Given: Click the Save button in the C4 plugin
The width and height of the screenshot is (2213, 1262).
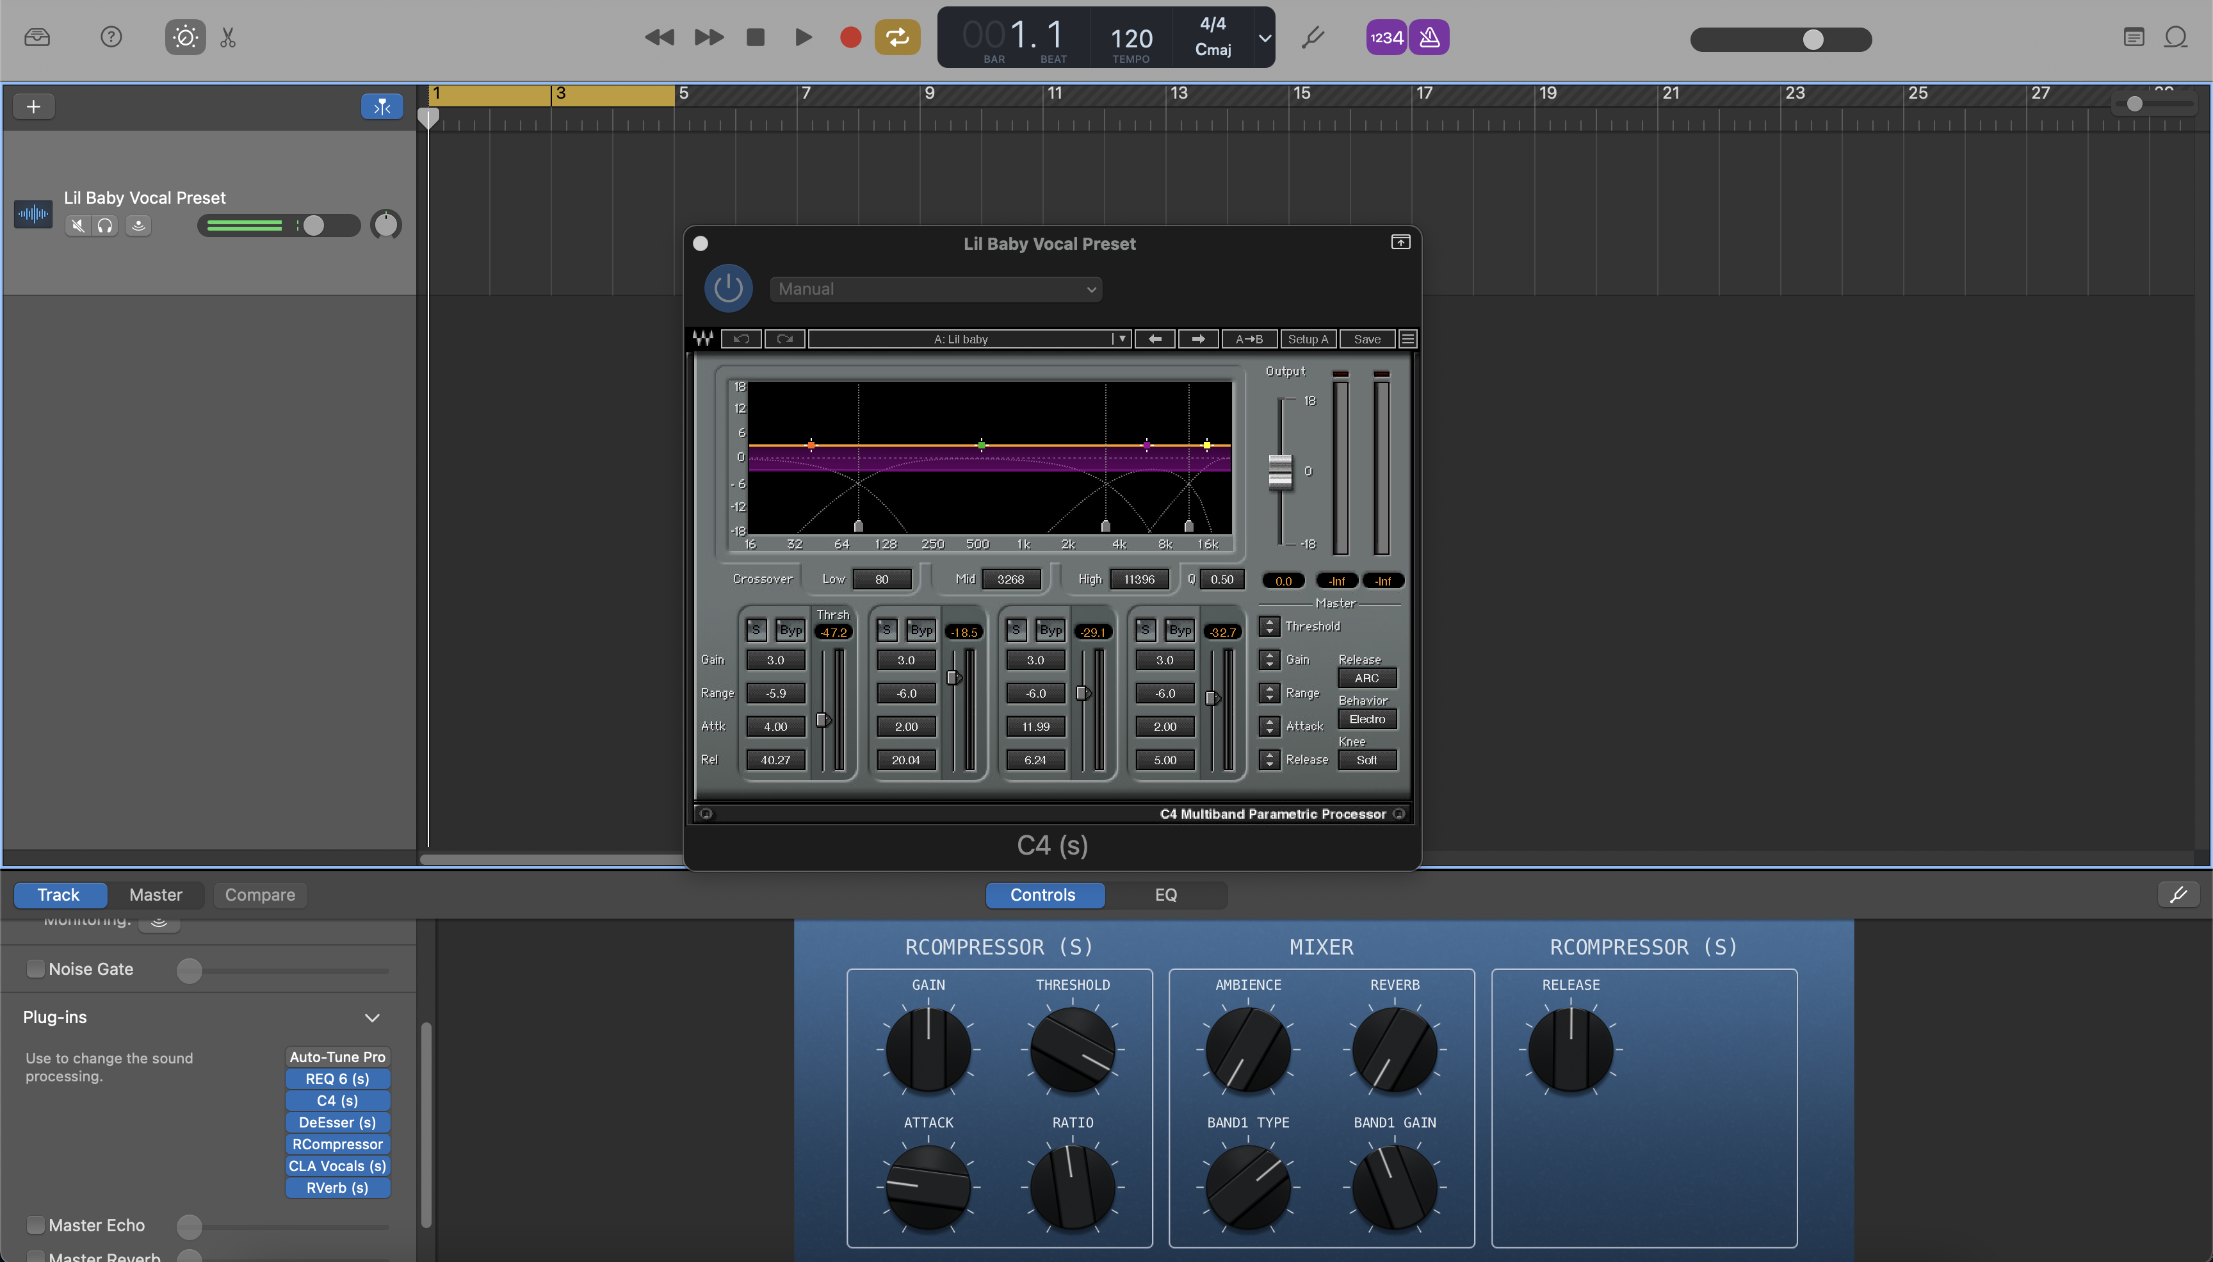Looking at the screenshot, I should (x=1366, y=339).
